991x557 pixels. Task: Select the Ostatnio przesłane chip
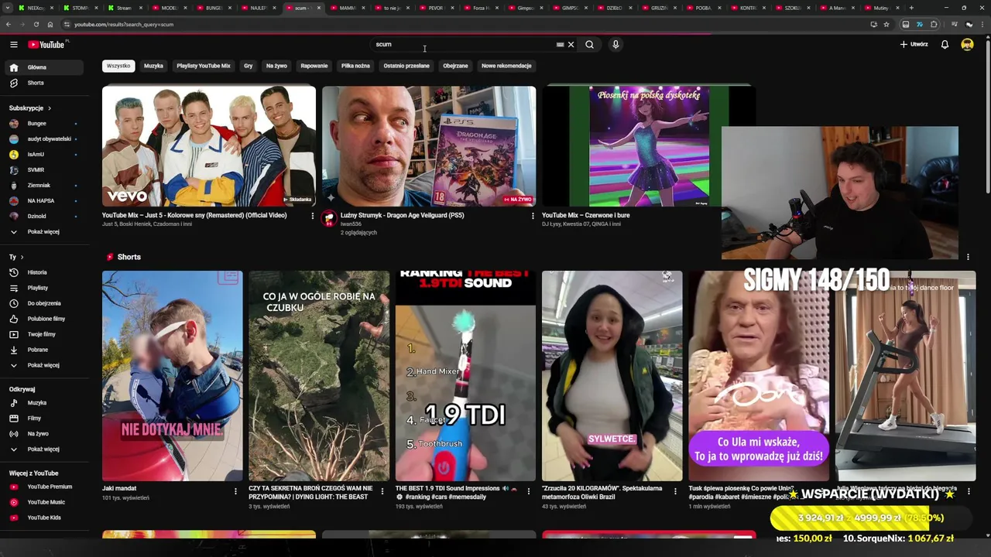point(406,66)
